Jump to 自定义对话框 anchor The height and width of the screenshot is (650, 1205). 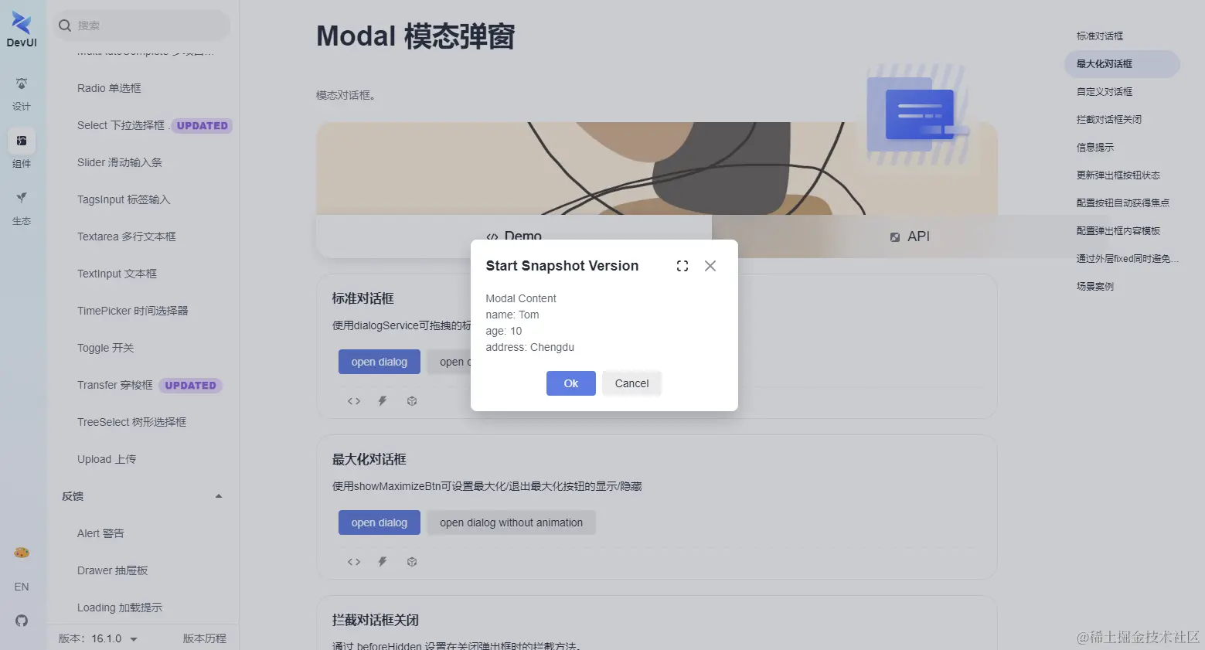[1105, 92]
